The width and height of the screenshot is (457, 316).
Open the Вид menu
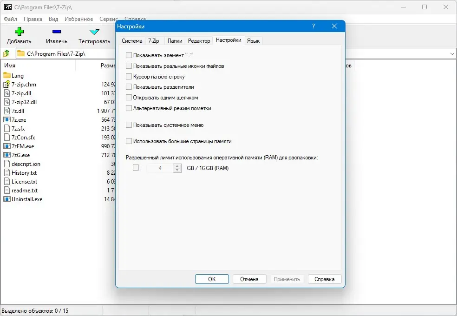point(53,19)
